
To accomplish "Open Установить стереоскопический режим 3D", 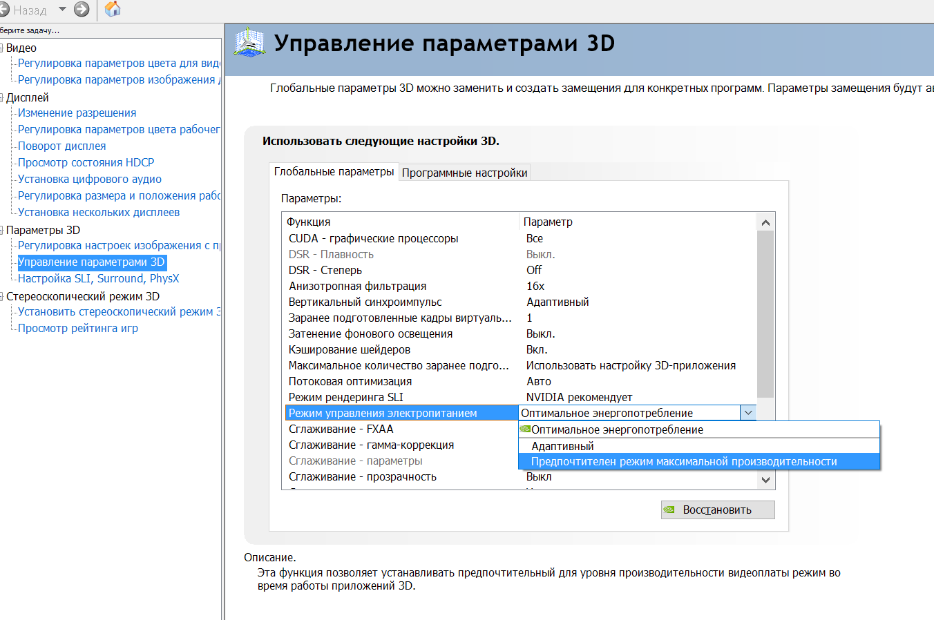I will pyautogui.click(x=119, y=312).
